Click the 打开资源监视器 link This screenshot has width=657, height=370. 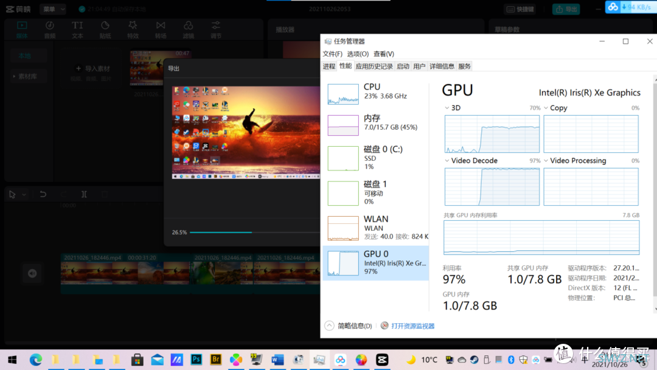[x=412, y=326]
